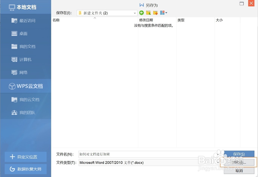This screenshot has height=177, width=258.
Task: Open the view mode menu icon
Action: click(164, 13)
